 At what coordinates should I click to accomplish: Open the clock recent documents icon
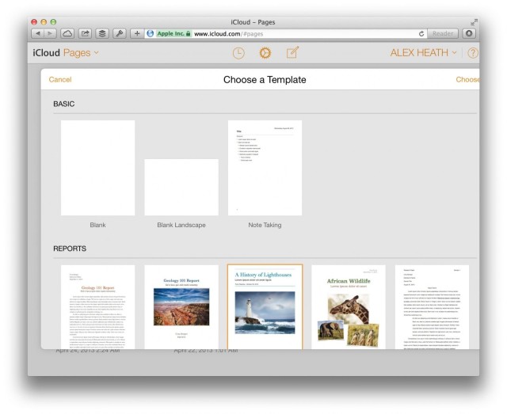pos(238,53)
